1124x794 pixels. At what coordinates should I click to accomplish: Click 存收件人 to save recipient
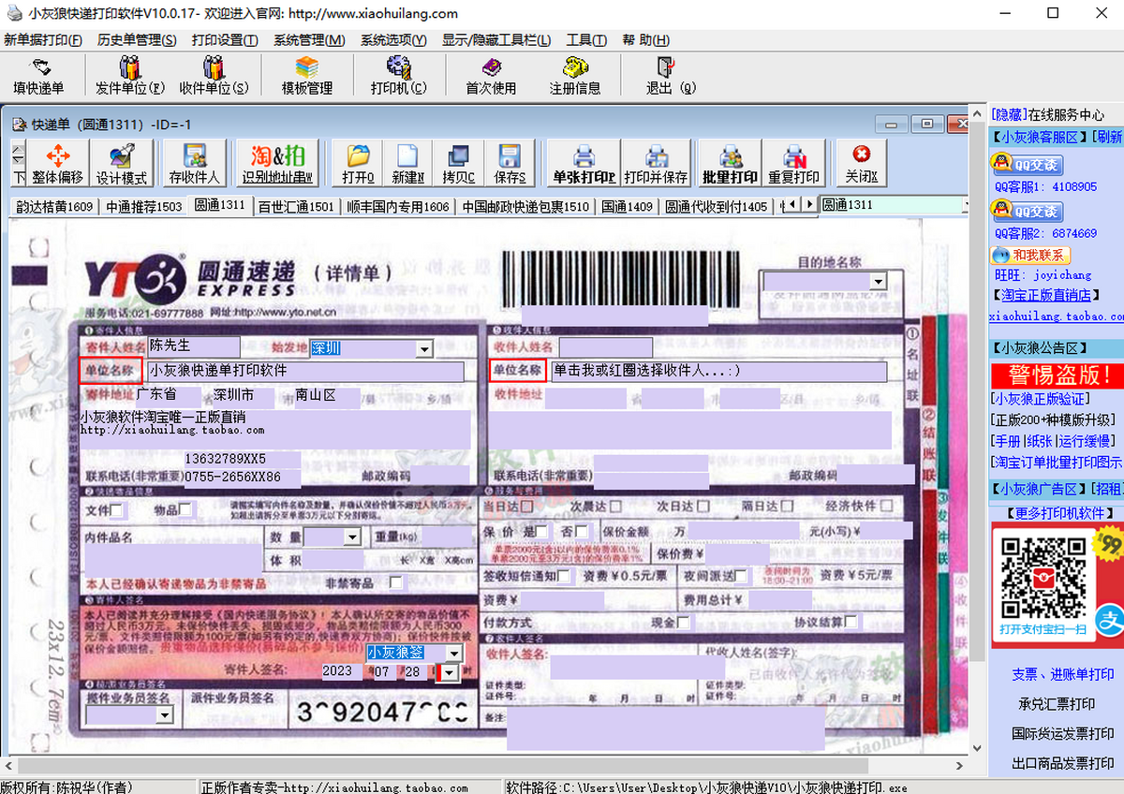(x=195, y=164)
